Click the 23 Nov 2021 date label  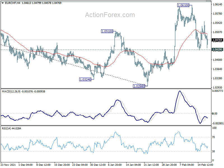pyautogui.click(x=8, y=165)
